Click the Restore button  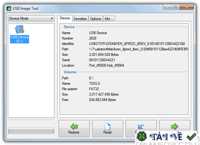74,129
